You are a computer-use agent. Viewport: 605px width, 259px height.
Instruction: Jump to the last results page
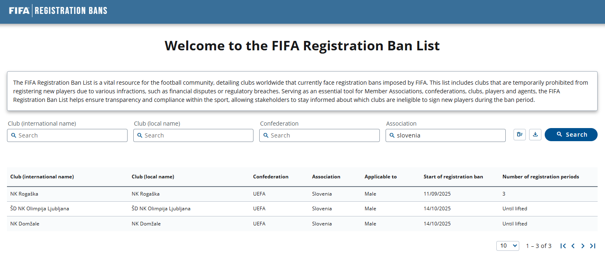pyautogui.click(x=592, y=246)
